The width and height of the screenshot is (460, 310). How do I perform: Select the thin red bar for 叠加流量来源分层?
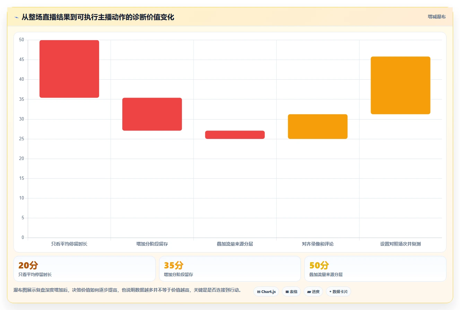[235, 135]
